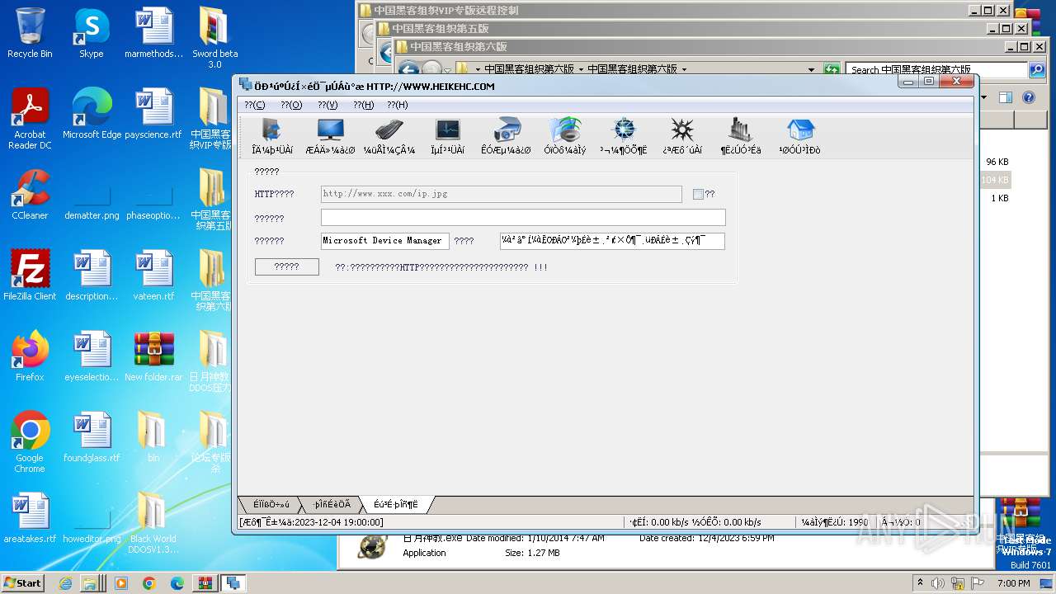This screenshot has width=1056, height=594.
Task: Open Windows Media Player from the taskbar
Action: pyautogui.click(x=121, y=583)
